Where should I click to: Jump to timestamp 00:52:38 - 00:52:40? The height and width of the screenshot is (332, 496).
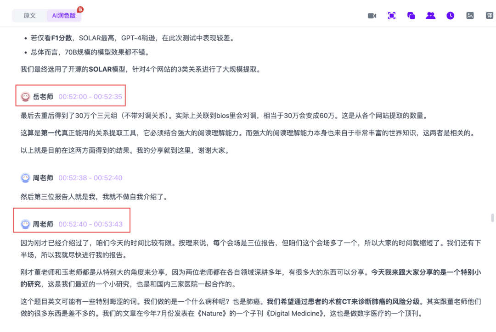90,178
